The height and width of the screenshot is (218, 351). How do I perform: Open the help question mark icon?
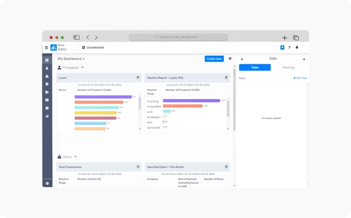(289, 47)
